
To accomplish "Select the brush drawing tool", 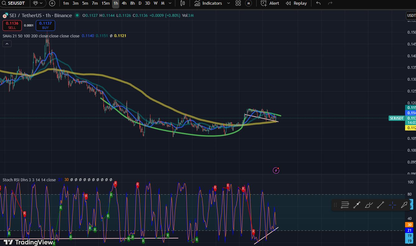I will [369, 205].
